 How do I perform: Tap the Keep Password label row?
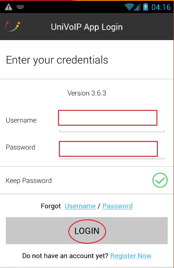tap(87, 180)
